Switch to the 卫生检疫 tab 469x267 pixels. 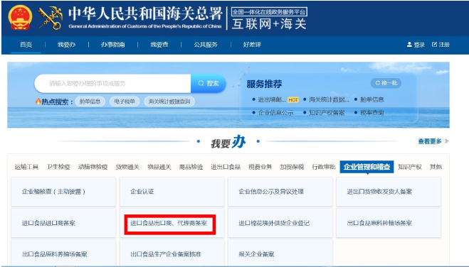point(58,167)
